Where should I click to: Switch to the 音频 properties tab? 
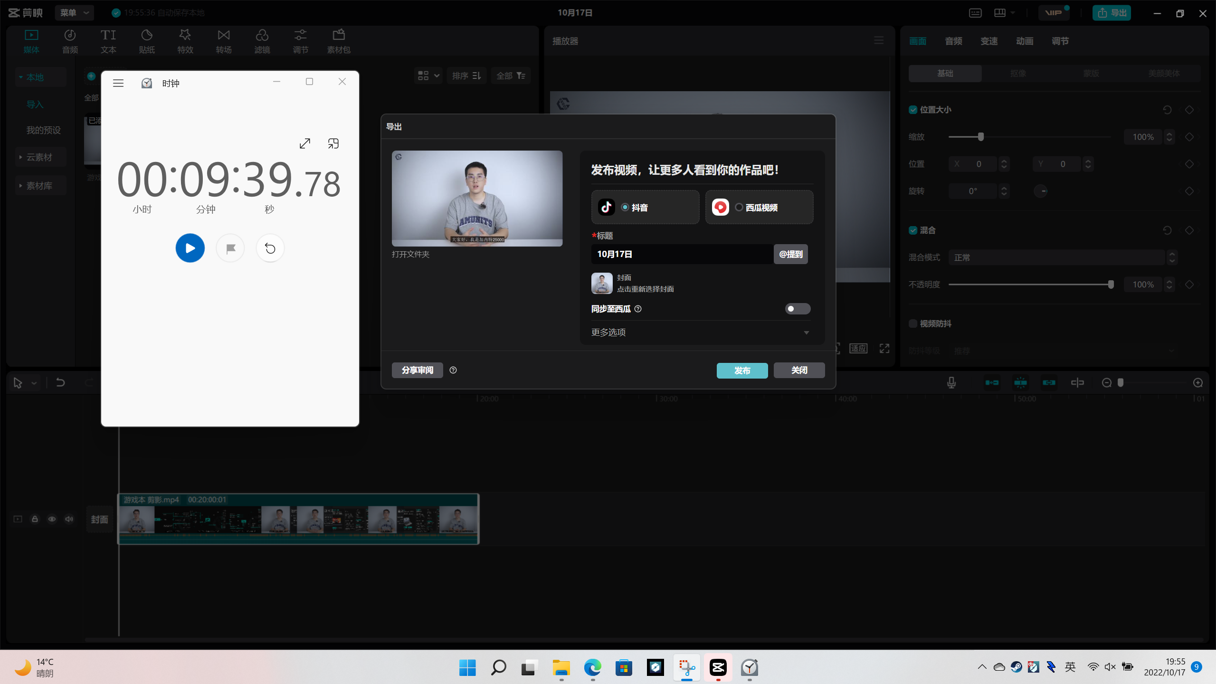tap(953, 41)
